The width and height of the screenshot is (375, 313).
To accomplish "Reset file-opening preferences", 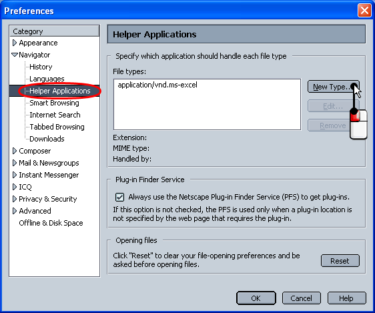I will click(340, 261).
